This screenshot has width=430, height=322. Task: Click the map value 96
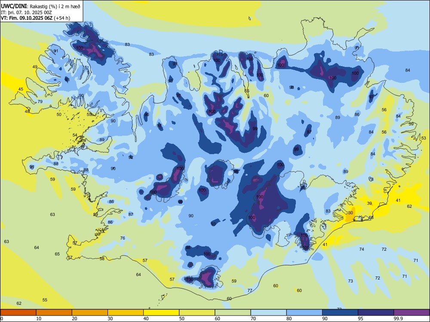tap(147, 115)
